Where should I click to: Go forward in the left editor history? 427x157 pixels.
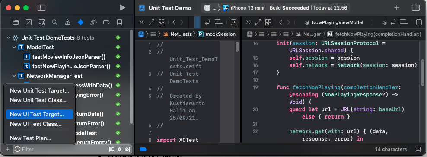[182, 22]
